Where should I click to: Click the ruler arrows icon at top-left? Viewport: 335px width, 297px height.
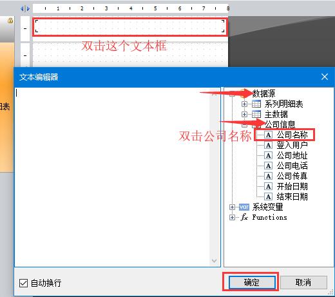click(25, 9)
